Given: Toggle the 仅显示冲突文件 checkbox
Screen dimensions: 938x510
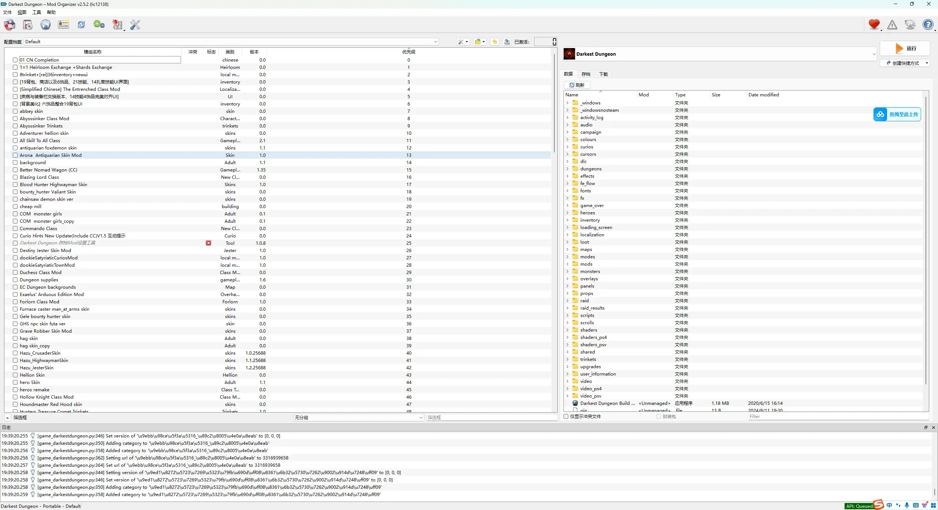Looking at the screenshot, I should point(566,416).
